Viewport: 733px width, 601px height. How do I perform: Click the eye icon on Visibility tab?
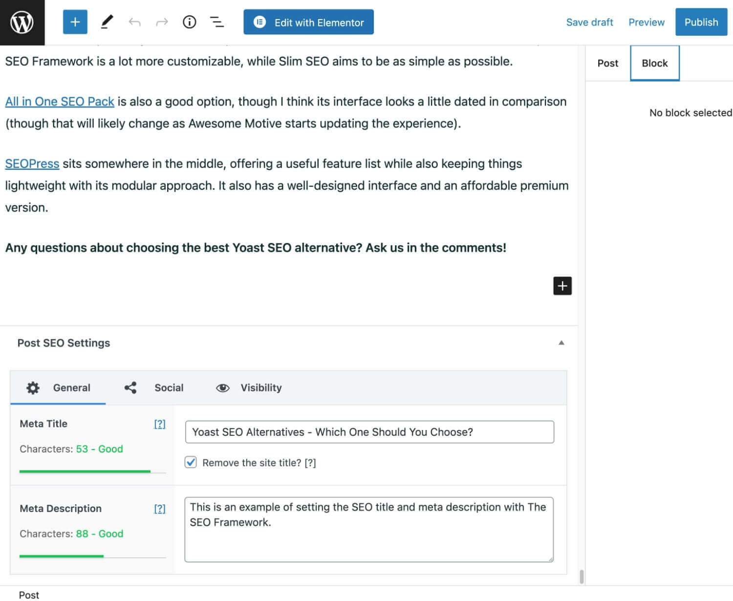pyautogui.click(x=223, y=388)
